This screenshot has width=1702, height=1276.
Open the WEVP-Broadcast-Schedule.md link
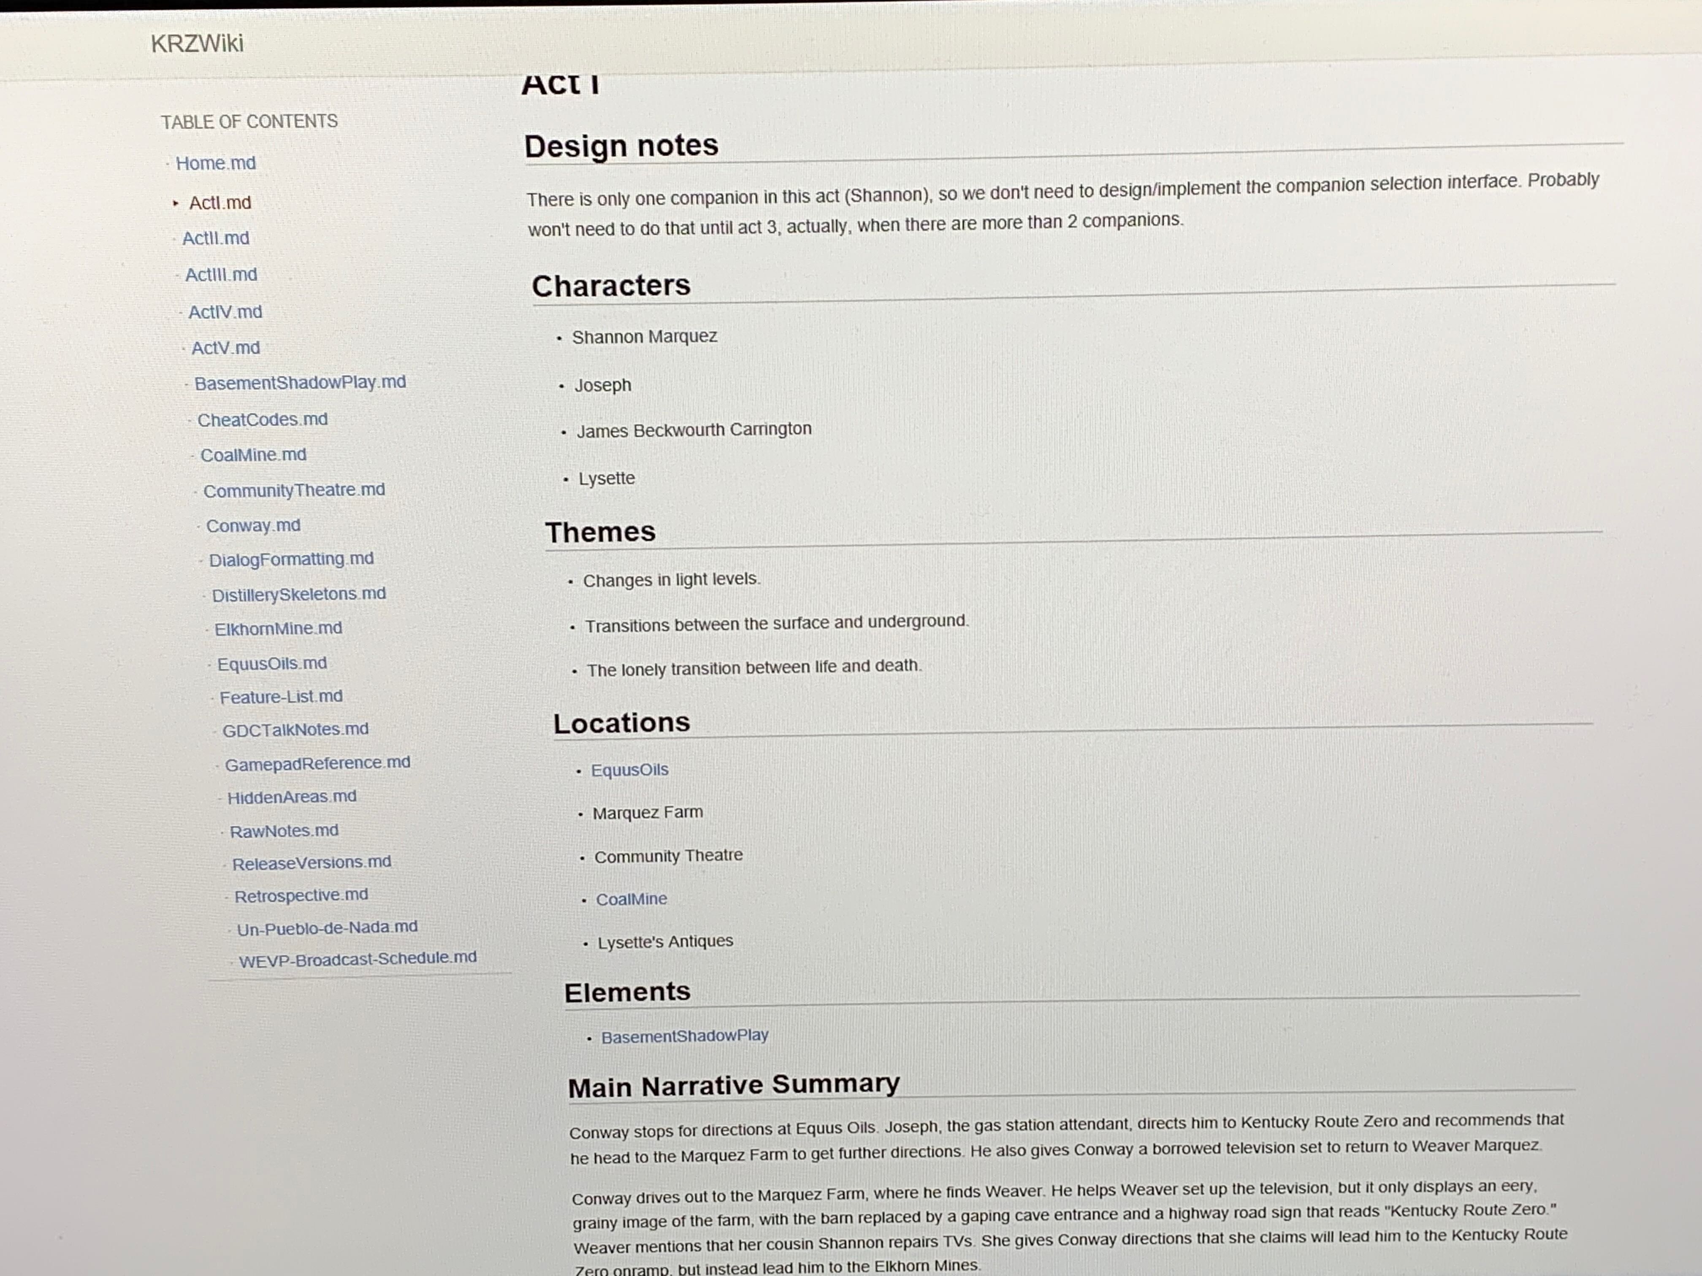[357, 958]
